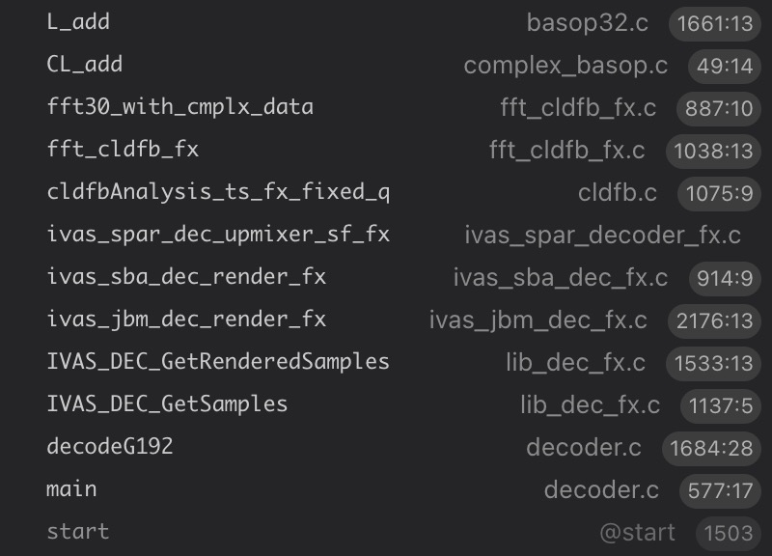Select the L_add stack frame

78,22
